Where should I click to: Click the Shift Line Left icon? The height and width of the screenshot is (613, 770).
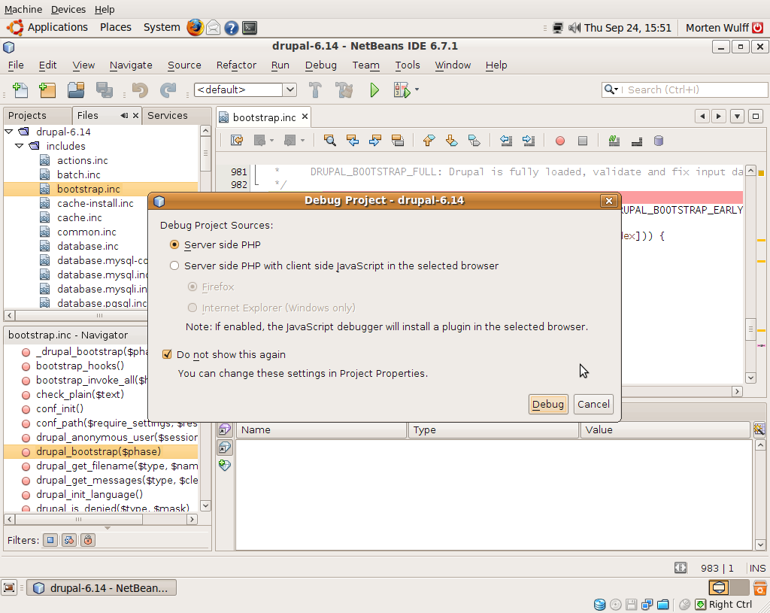pos(506,141)
